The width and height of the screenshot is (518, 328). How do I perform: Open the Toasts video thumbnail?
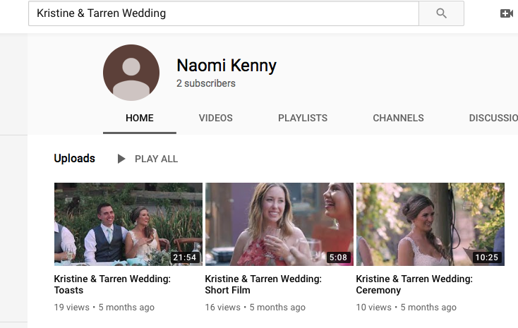click(x=128, y=224)
